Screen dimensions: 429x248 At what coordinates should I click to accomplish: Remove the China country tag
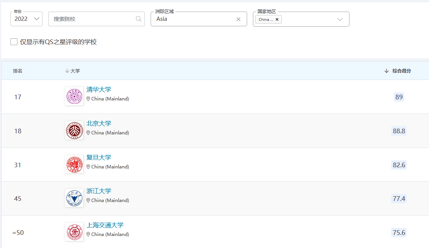click(x=277, y=19)
